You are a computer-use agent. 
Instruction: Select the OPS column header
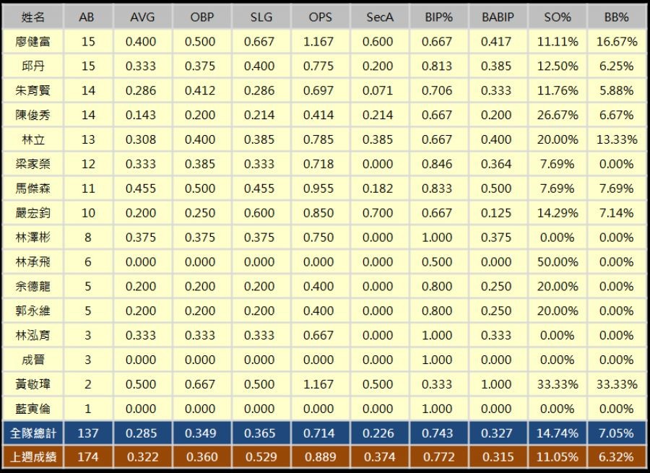coord(320,17)
